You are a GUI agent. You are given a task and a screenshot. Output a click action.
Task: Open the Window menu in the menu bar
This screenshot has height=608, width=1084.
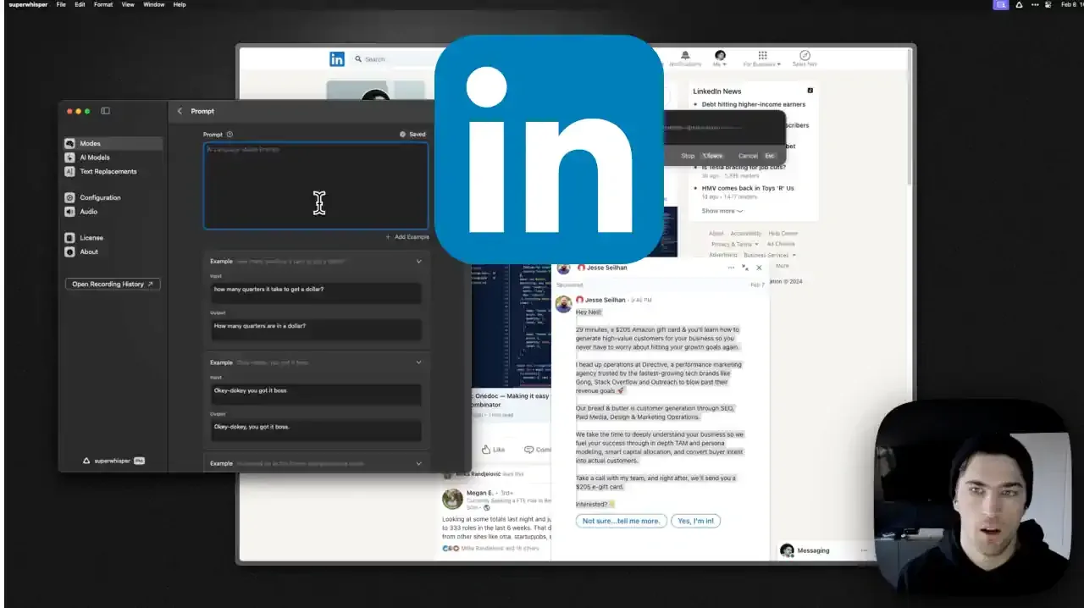[154, 4]
